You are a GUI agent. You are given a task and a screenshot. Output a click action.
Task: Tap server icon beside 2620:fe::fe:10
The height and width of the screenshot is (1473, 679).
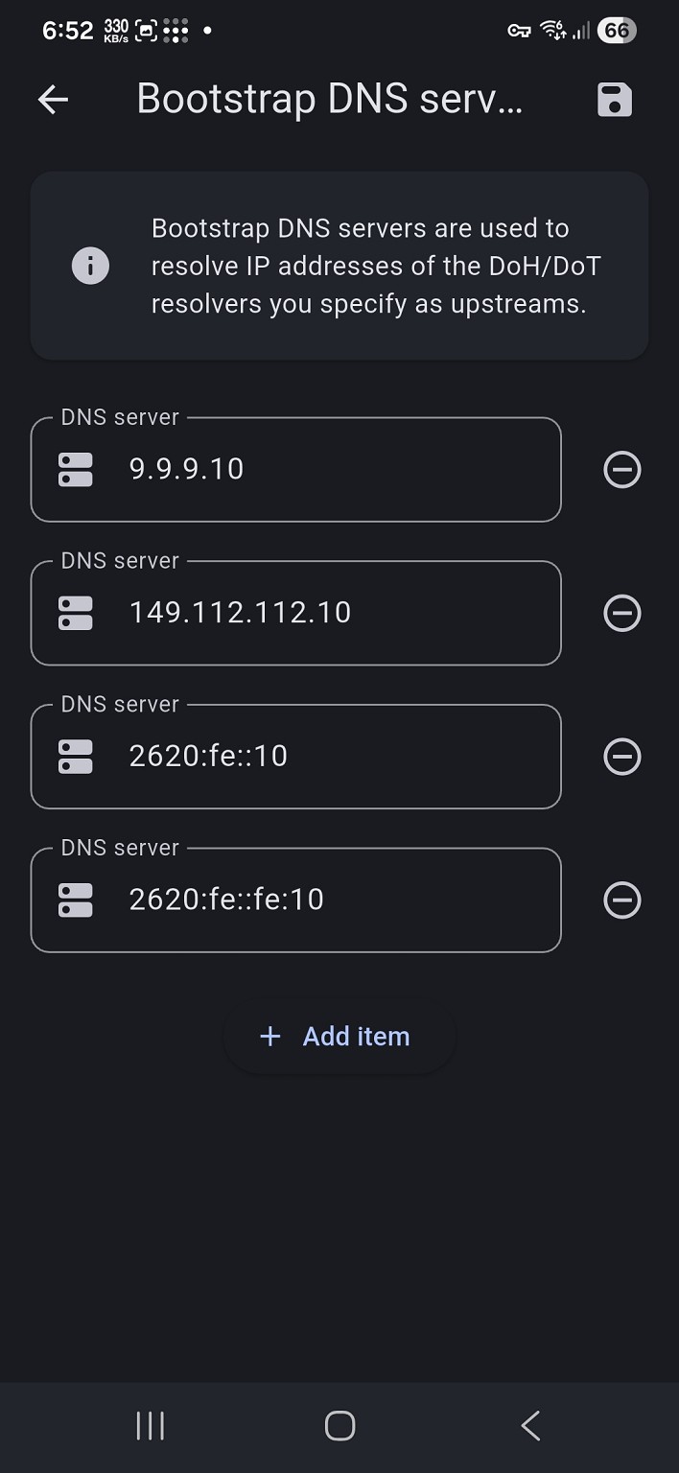click(76, 900)
